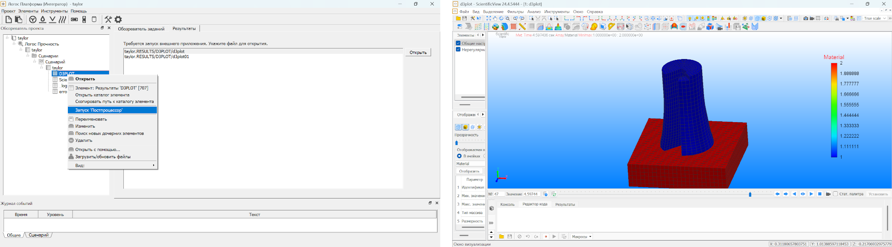Open the 'Макросы' dropdown
The width and height of the screenshot is (892, 247).
582,236
